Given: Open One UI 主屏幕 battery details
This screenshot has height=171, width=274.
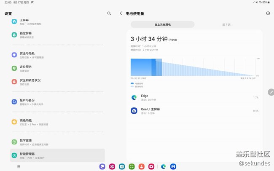Looking at the screenshot, I should click(194, 111).
